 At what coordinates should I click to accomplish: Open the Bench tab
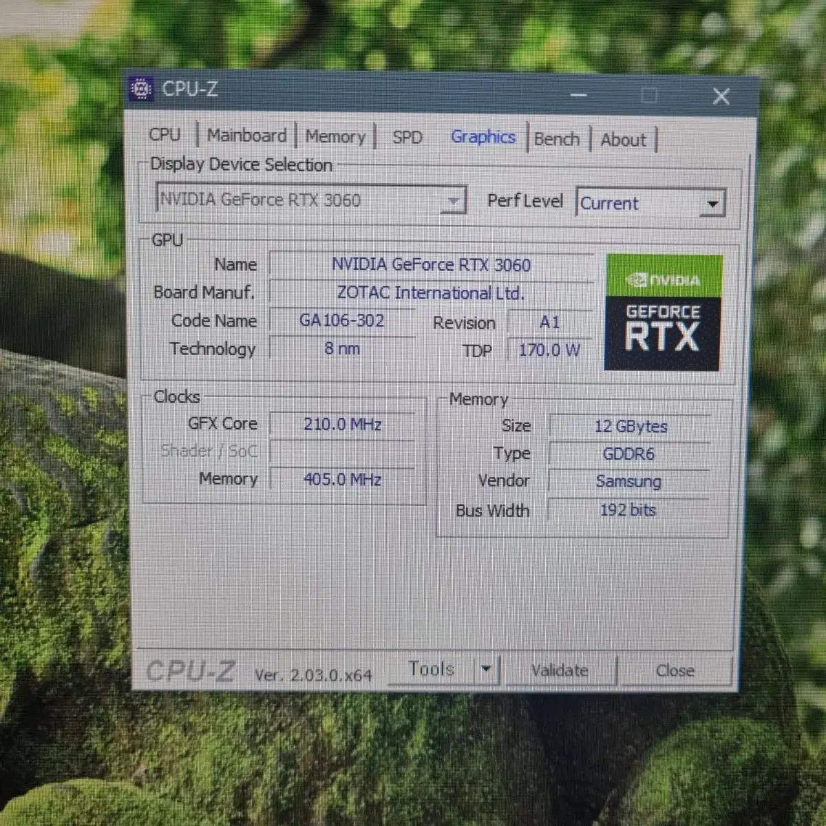557,139
